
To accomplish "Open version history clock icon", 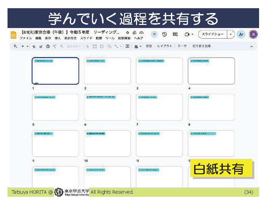I will click(164, 35).
